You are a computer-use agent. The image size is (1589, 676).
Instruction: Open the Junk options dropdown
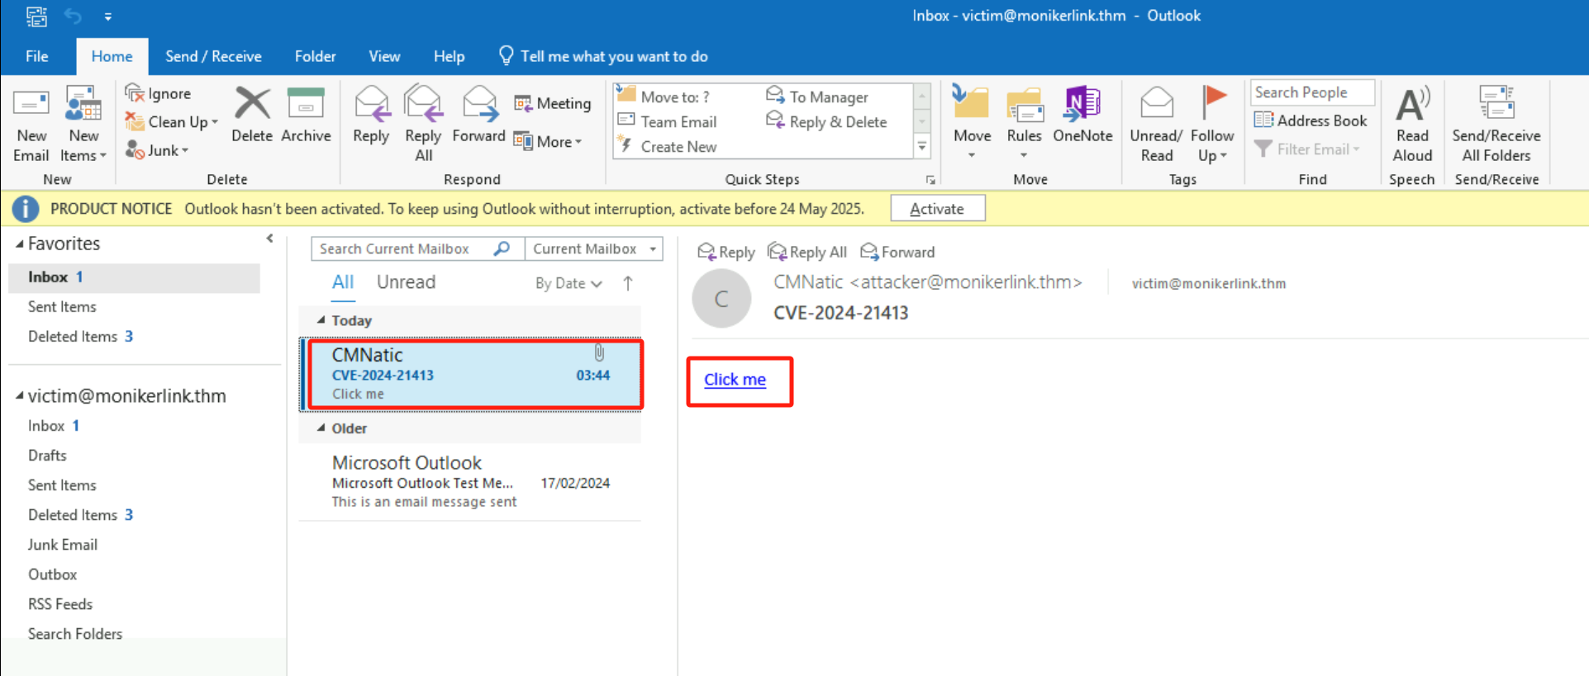(x=157, y=149)
